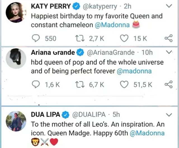Expand Ariana Grande tweet options menu
Image resolution: width=179 pixels, height=148 pixels.
click(x=168, y=52)
